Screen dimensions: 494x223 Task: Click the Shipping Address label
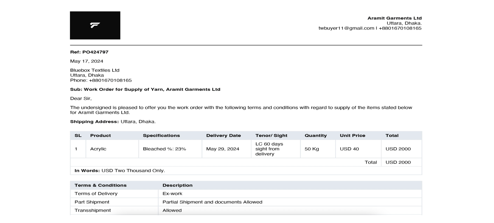tap(94, 122)
